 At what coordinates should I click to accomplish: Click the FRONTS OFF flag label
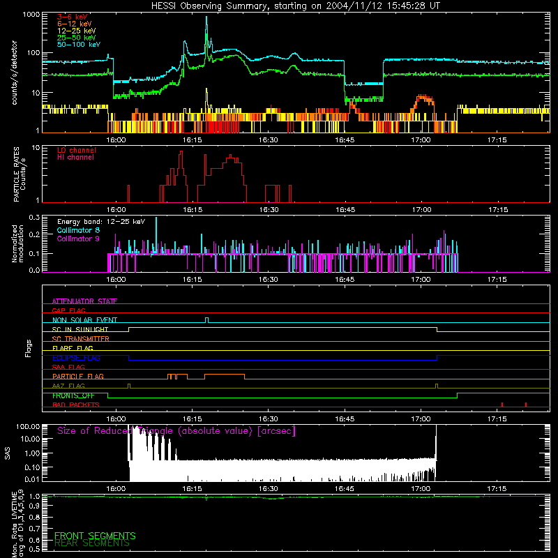pos(74,395)
